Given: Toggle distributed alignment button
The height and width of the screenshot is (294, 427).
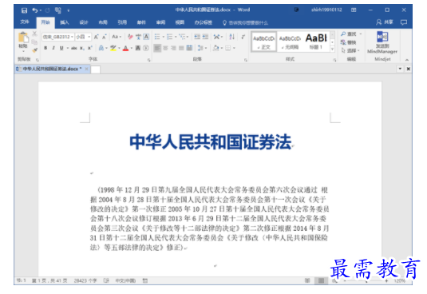Looking at the screenshot, I should tap(189, 48).
